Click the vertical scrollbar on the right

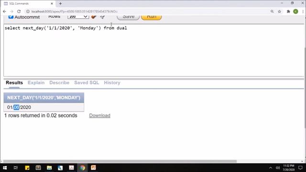(305, 88)
